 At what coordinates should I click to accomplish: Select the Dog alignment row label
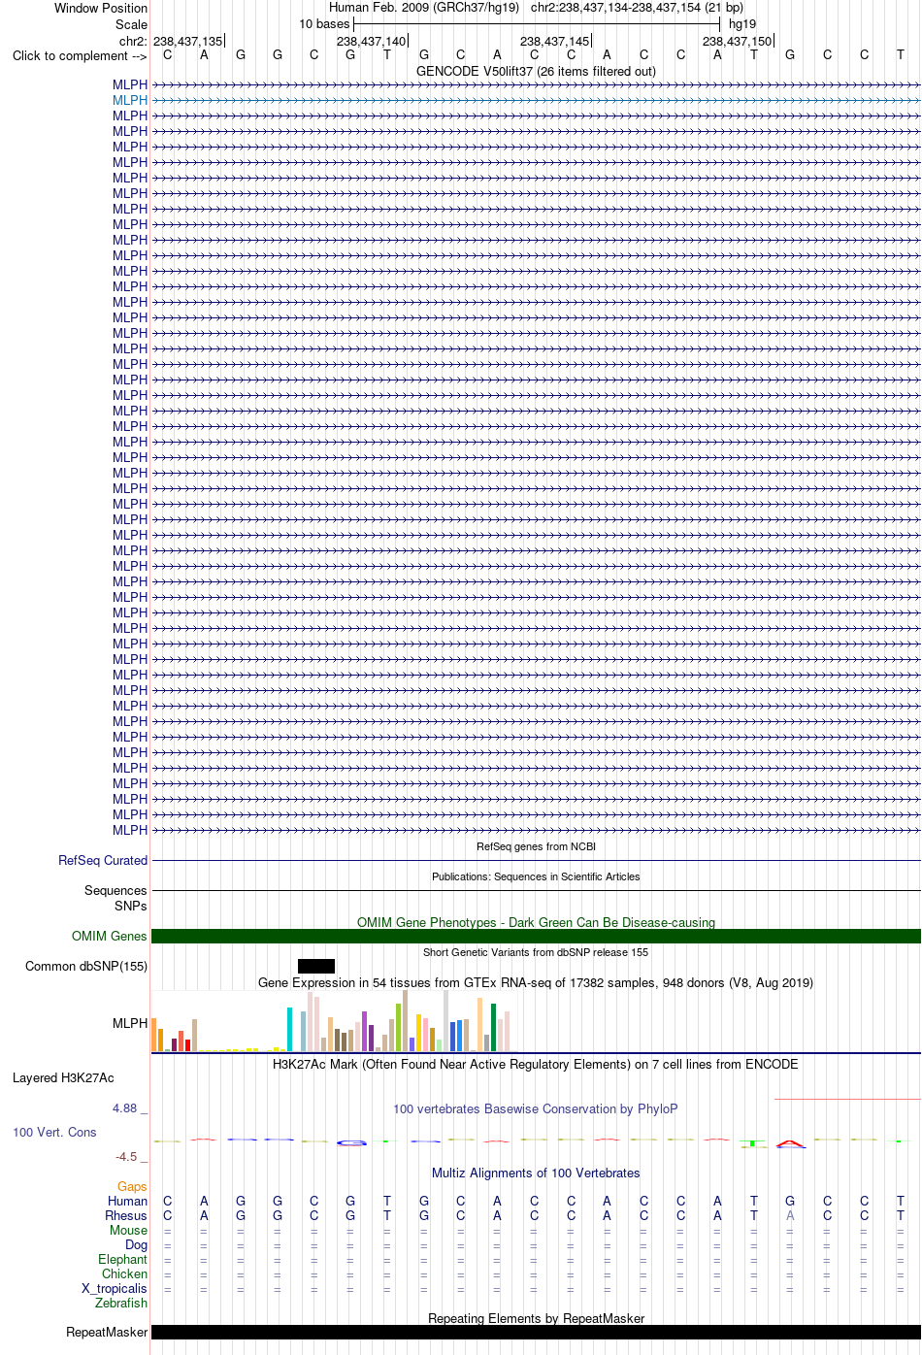click(x=137, y=1244)
